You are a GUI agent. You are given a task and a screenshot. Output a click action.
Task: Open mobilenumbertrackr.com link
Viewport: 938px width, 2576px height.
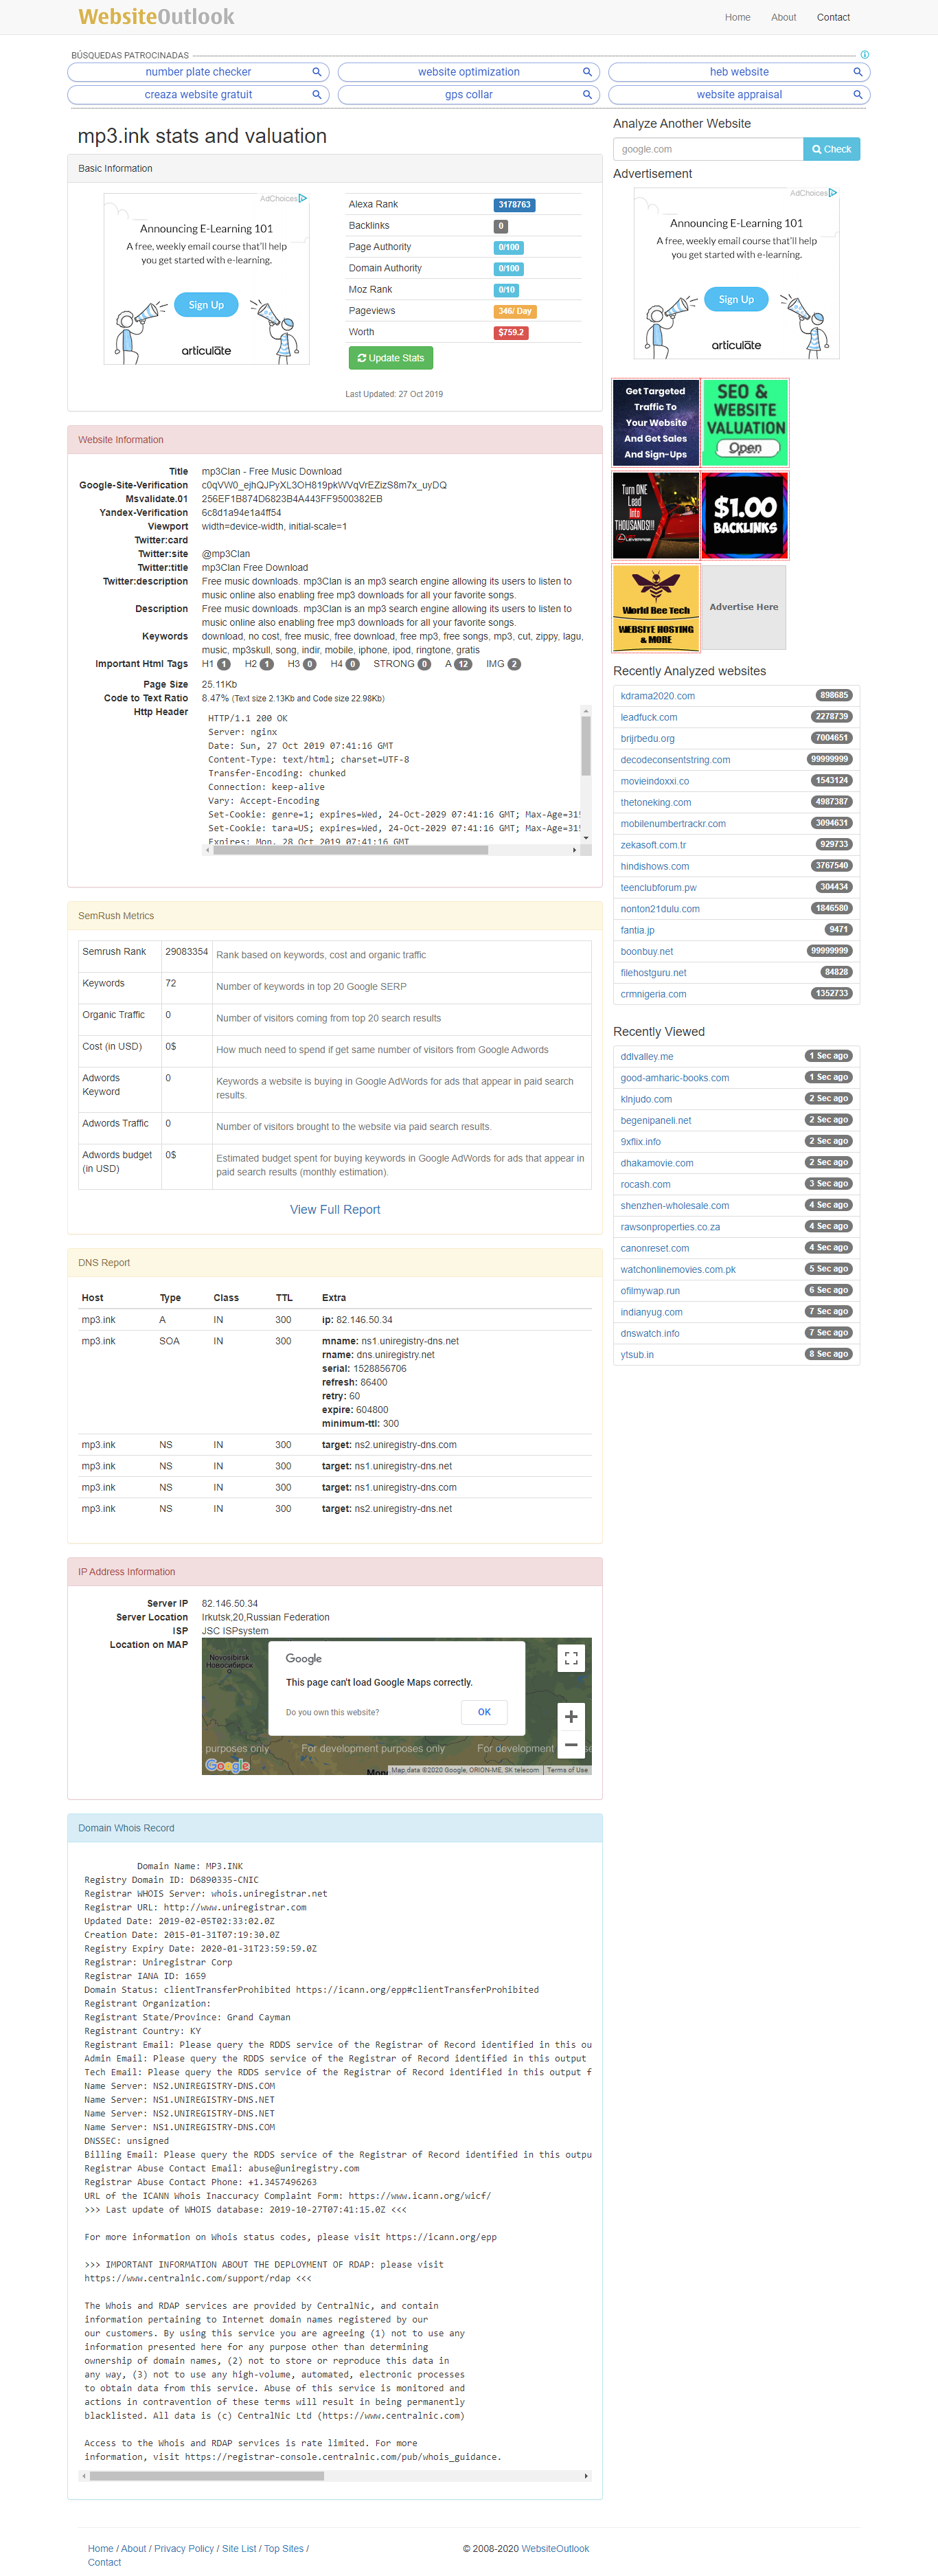click(673, 824)
